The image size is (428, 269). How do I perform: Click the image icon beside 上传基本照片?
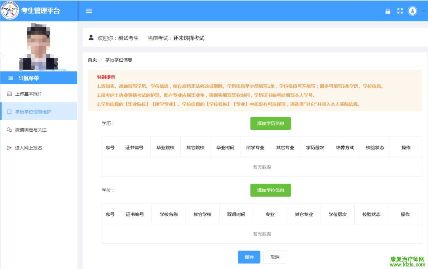[10, 94]
